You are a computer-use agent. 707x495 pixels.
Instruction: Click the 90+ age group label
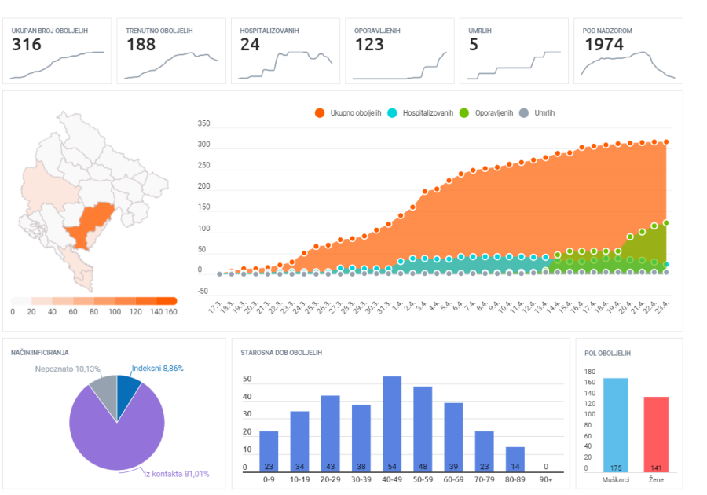click(x=546, y=479)
